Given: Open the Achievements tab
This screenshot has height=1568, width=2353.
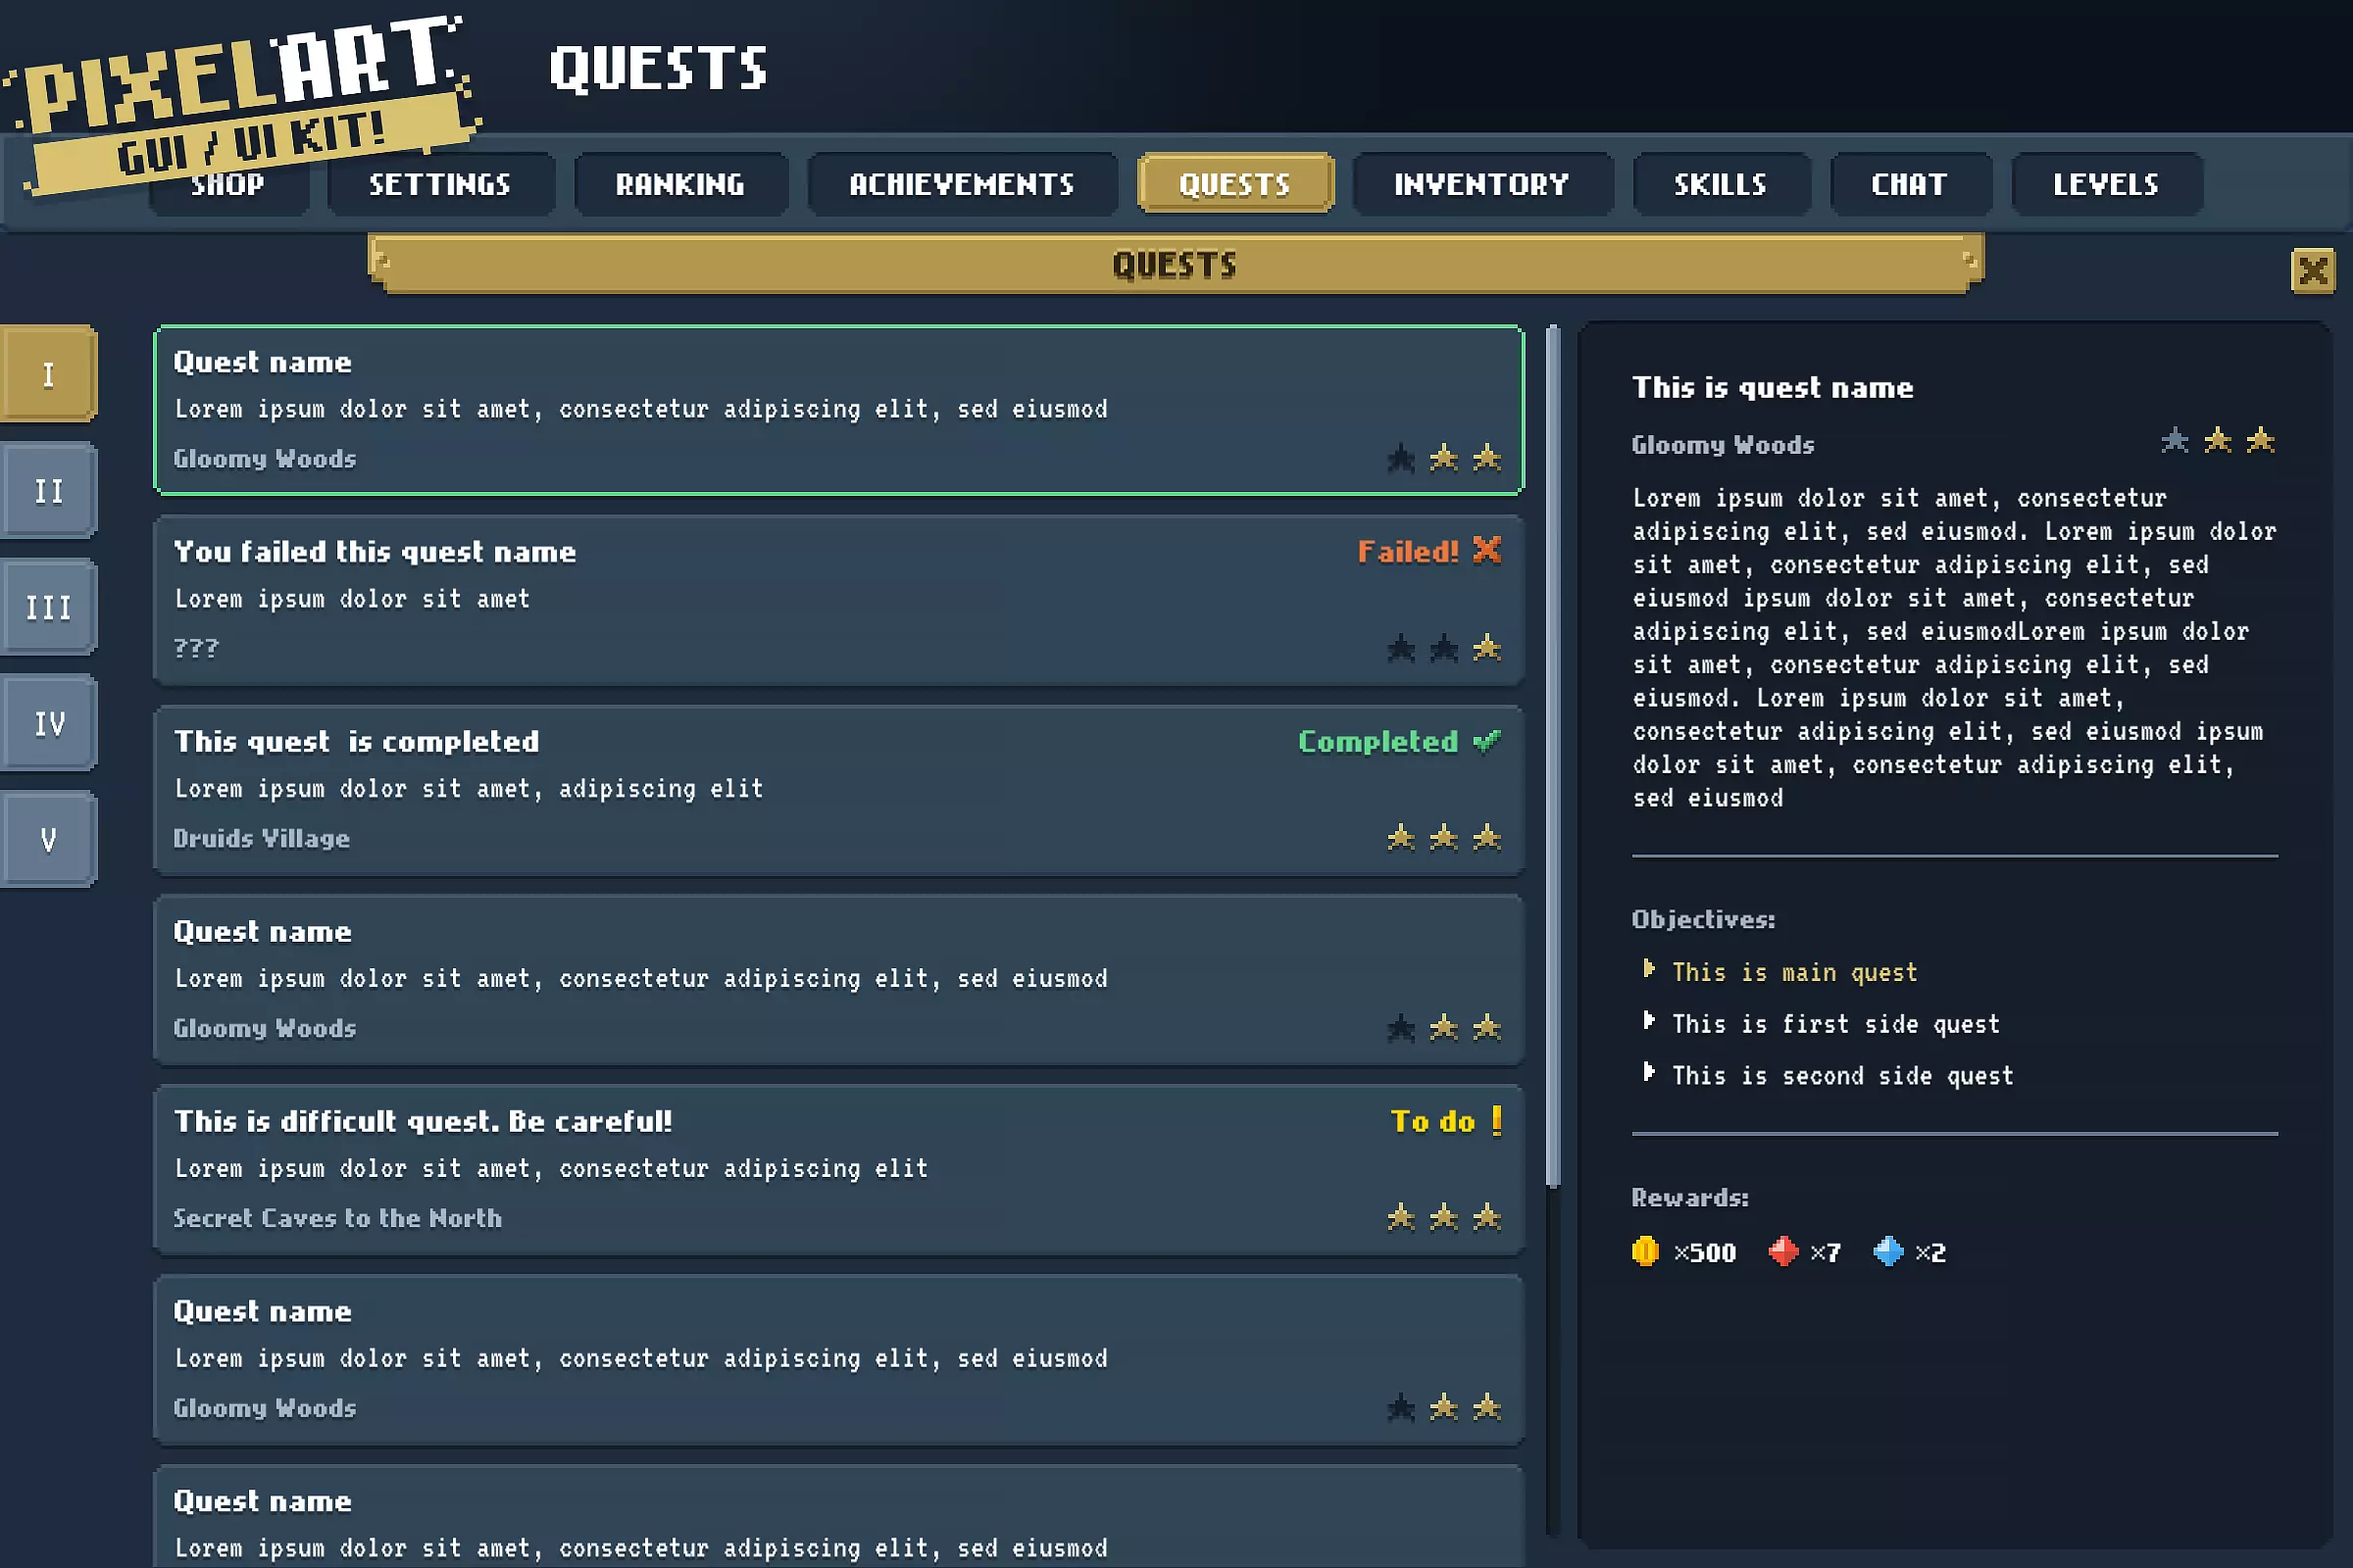Looking at the screenshot, I should (962, 184).
